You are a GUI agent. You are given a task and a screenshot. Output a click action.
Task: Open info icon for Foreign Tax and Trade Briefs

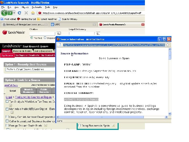click(x=46, y=125)
